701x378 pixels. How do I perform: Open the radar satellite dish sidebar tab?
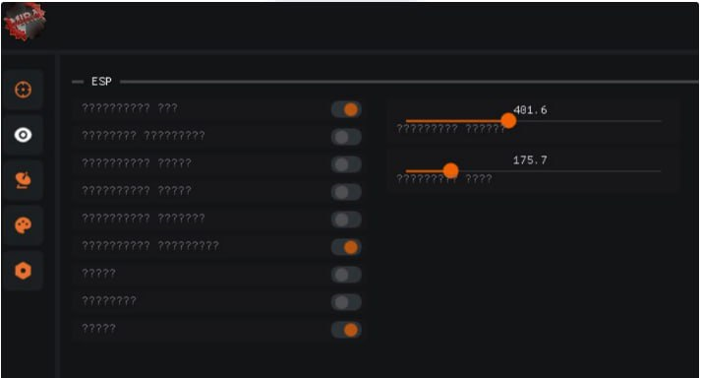point(24,180)
